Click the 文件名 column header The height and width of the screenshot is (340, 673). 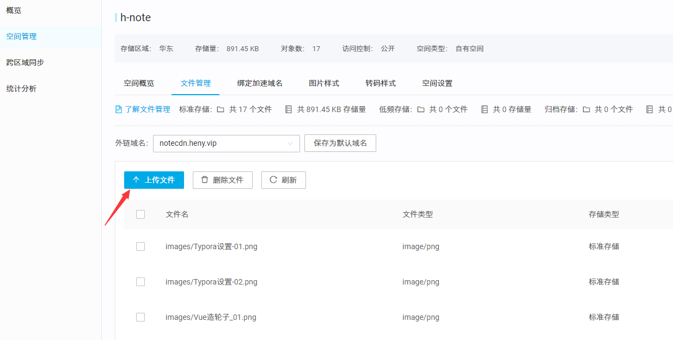coord(177,214)
